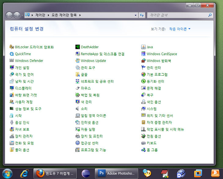Open the 자녀 보호 link

22,130
